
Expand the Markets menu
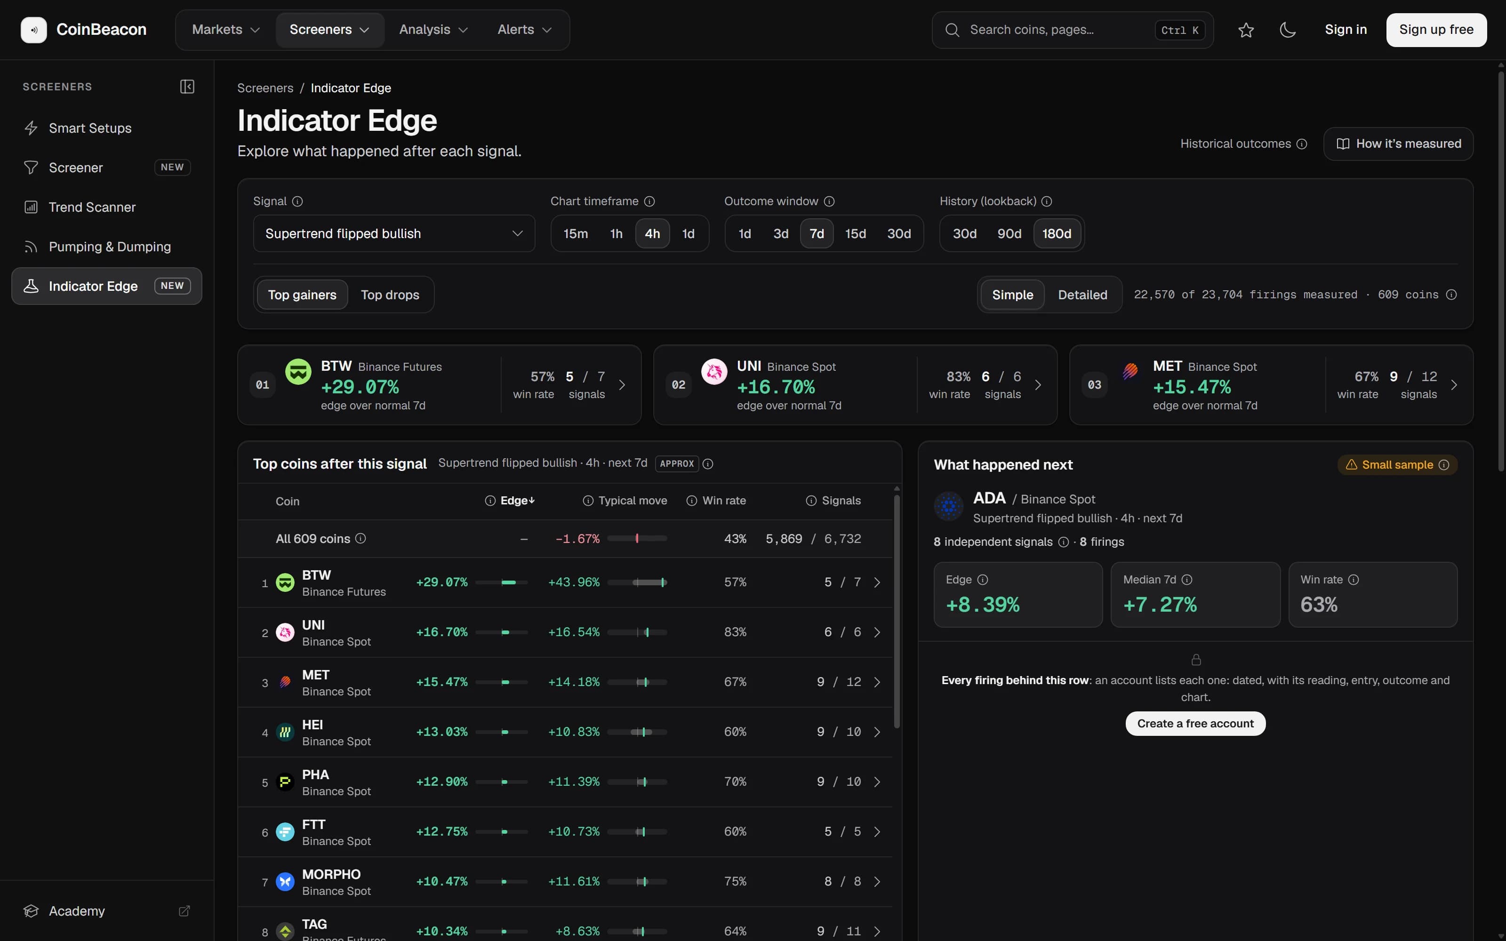(226, 30)
